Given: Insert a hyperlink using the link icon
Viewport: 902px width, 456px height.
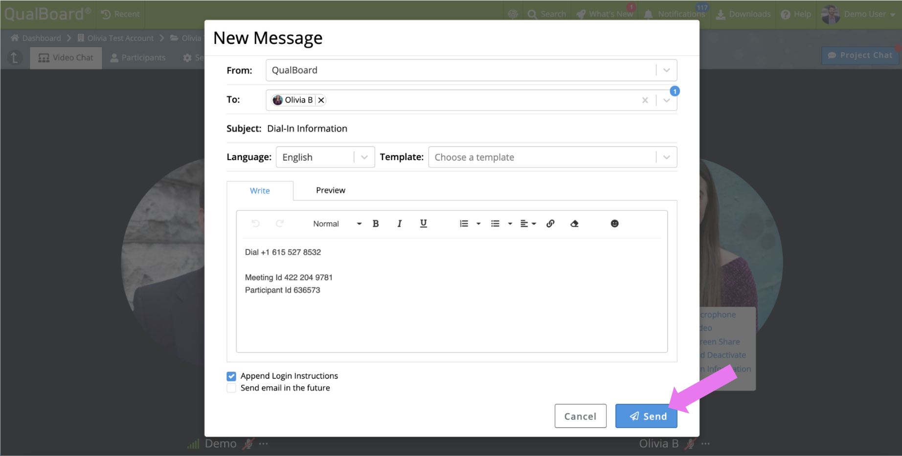Looking at the screenshot, I should point(550,224).
